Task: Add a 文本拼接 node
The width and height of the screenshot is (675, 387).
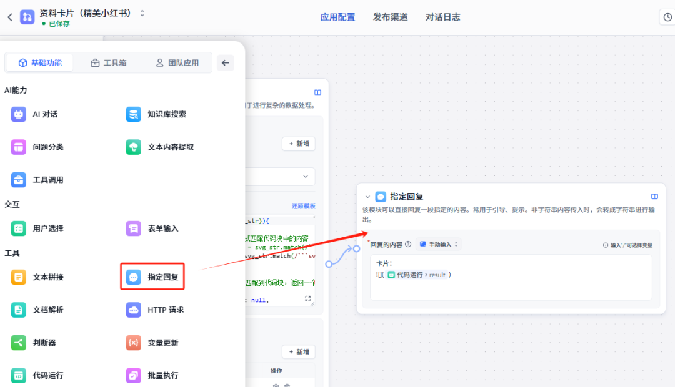Action: 37,277
